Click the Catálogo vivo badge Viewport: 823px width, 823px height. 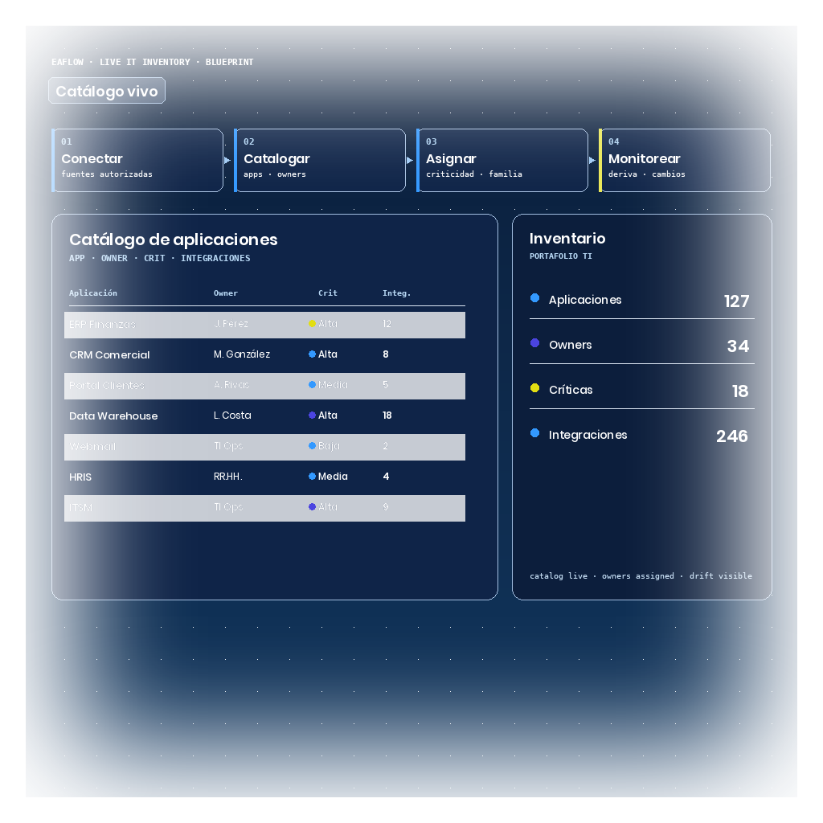(x=107, y=91)
